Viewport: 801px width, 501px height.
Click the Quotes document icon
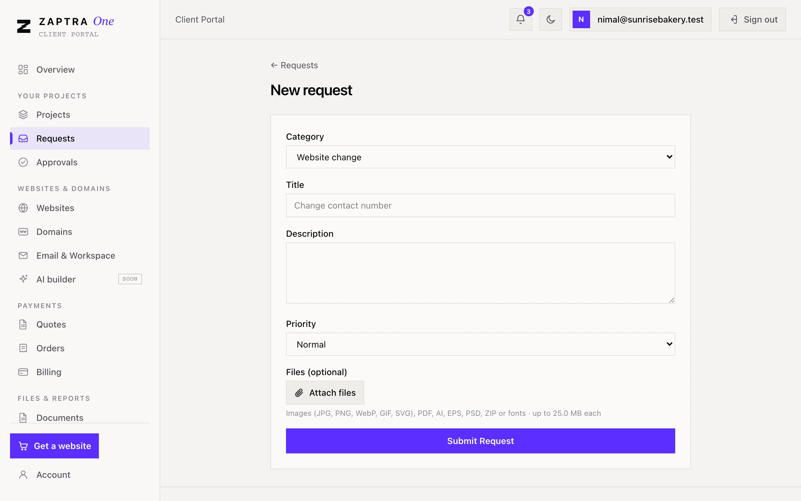(23, 325)
